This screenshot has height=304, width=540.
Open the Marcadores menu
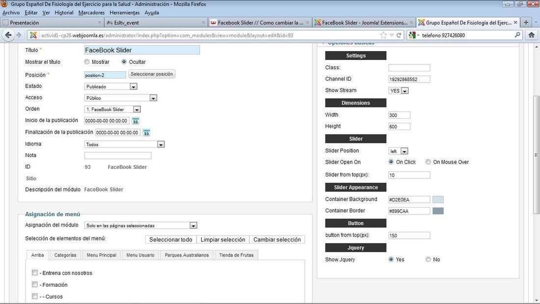click(x=91, y=13)
